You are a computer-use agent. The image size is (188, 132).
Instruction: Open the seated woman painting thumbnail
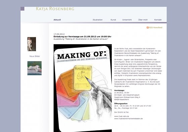(x=32, y=44)
